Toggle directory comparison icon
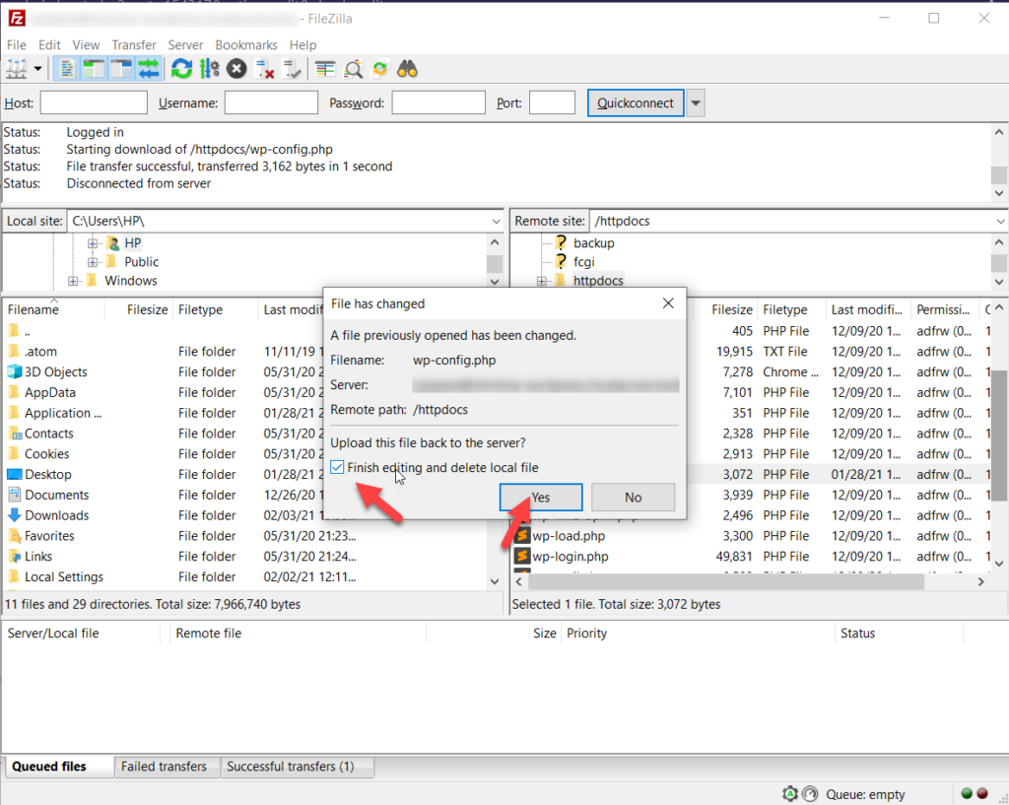 point(353,68)
